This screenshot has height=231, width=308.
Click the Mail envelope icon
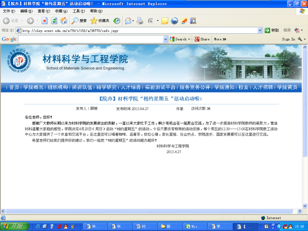point(128,21)
